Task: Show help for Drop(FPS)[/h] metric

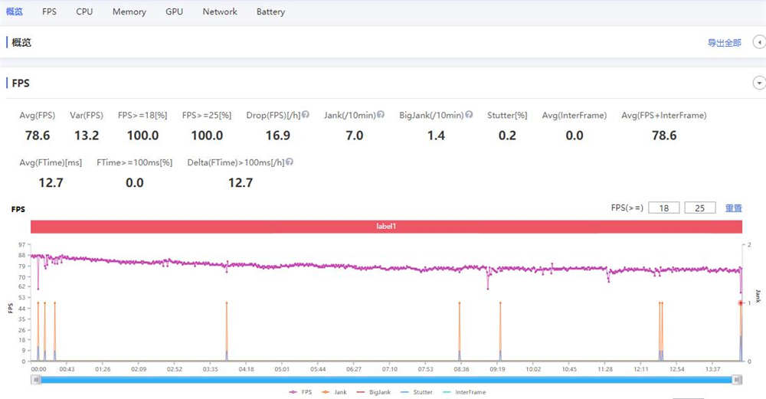Action: [306, 114]
